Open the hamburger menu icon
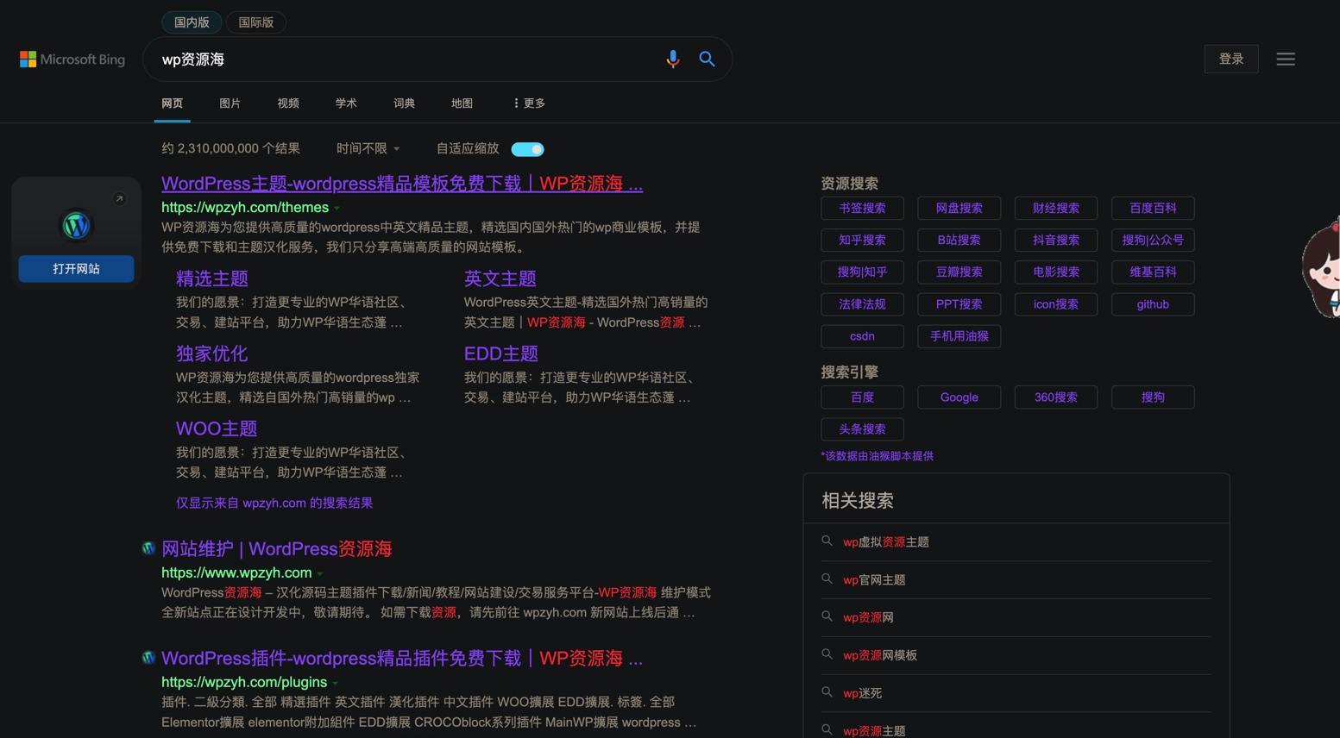Viewport: 1340px width, 738px height. click(x=1286, y=59)
